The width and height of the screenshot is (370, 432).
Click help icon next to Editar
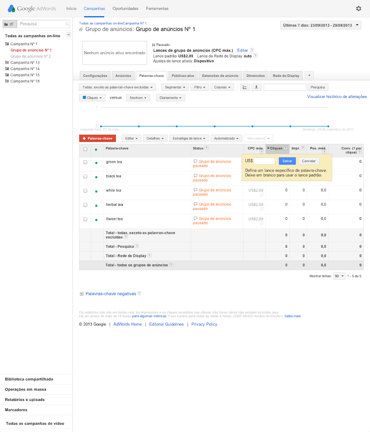[252, 50]
